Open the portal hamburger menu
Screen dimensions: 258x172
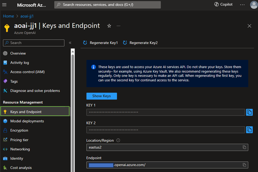tap(5, 5)
